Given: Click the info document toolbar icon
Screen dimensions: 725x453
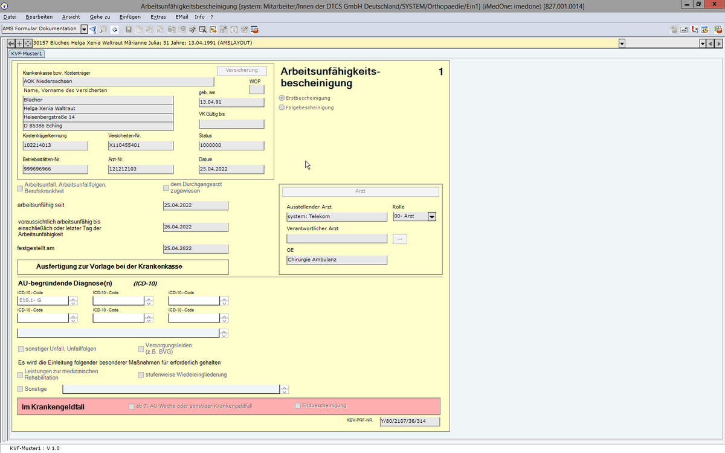Looking at the screenshot, I should (234, 29).
